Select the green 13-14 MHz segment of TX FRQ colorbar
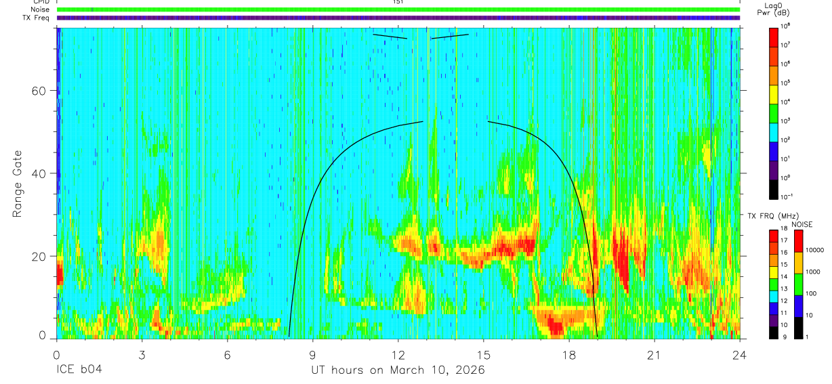 774,284
